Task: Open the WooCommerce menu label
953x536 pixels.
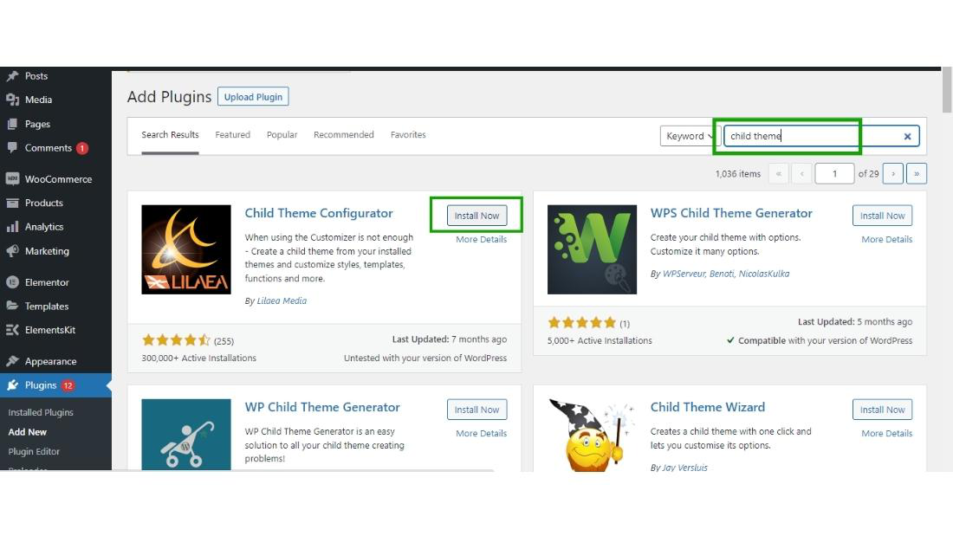Action: pos(58,179)
